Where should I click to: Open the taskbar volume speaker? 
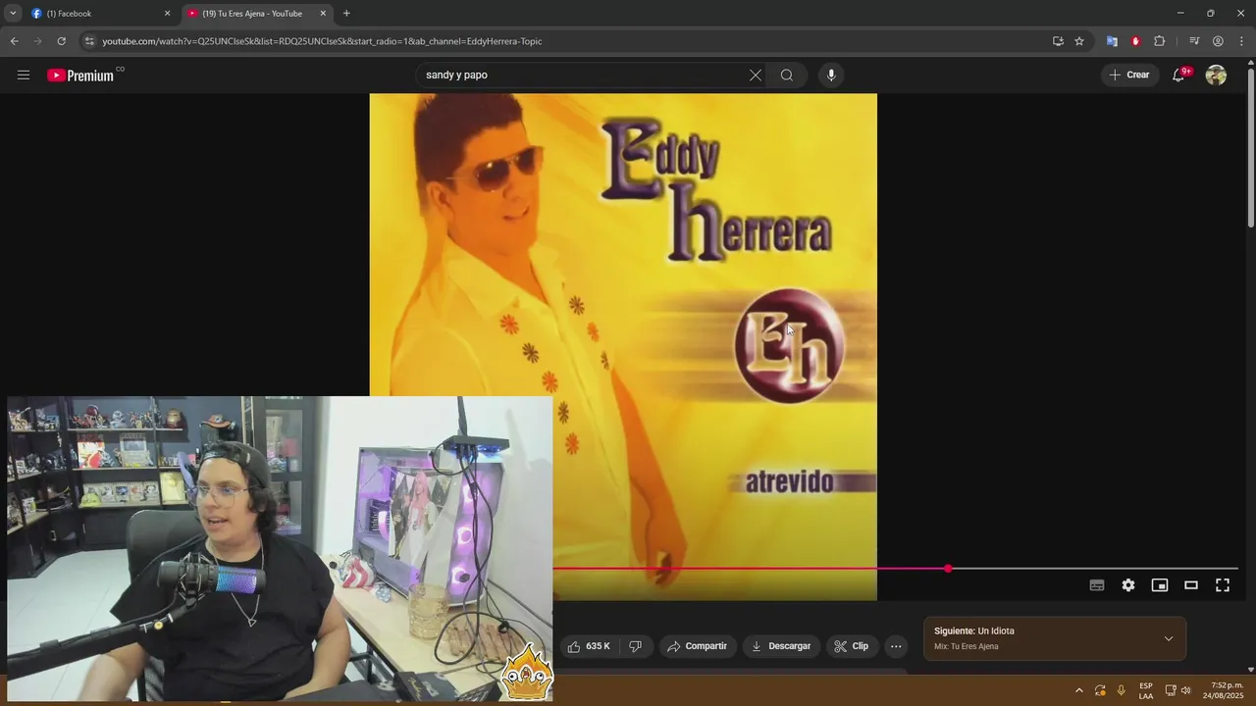coord(1186,690)
